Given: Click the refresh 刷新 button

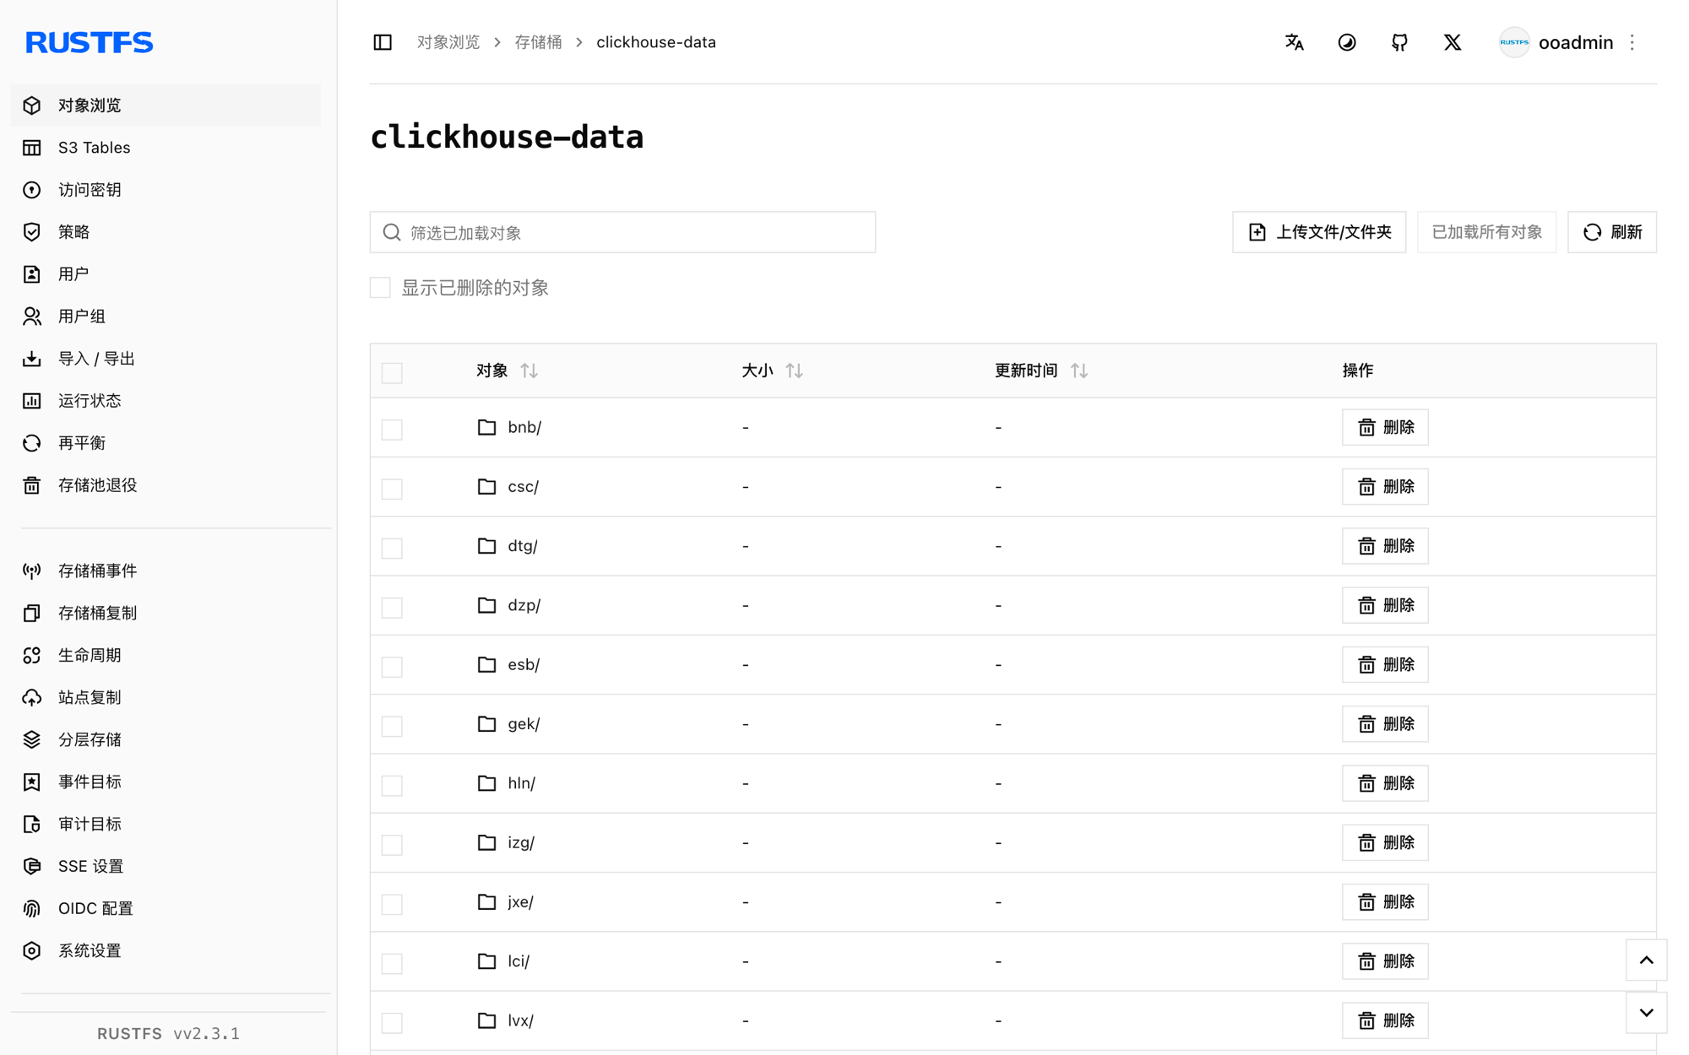Looking at the screenshot, I should [1611, 232].
